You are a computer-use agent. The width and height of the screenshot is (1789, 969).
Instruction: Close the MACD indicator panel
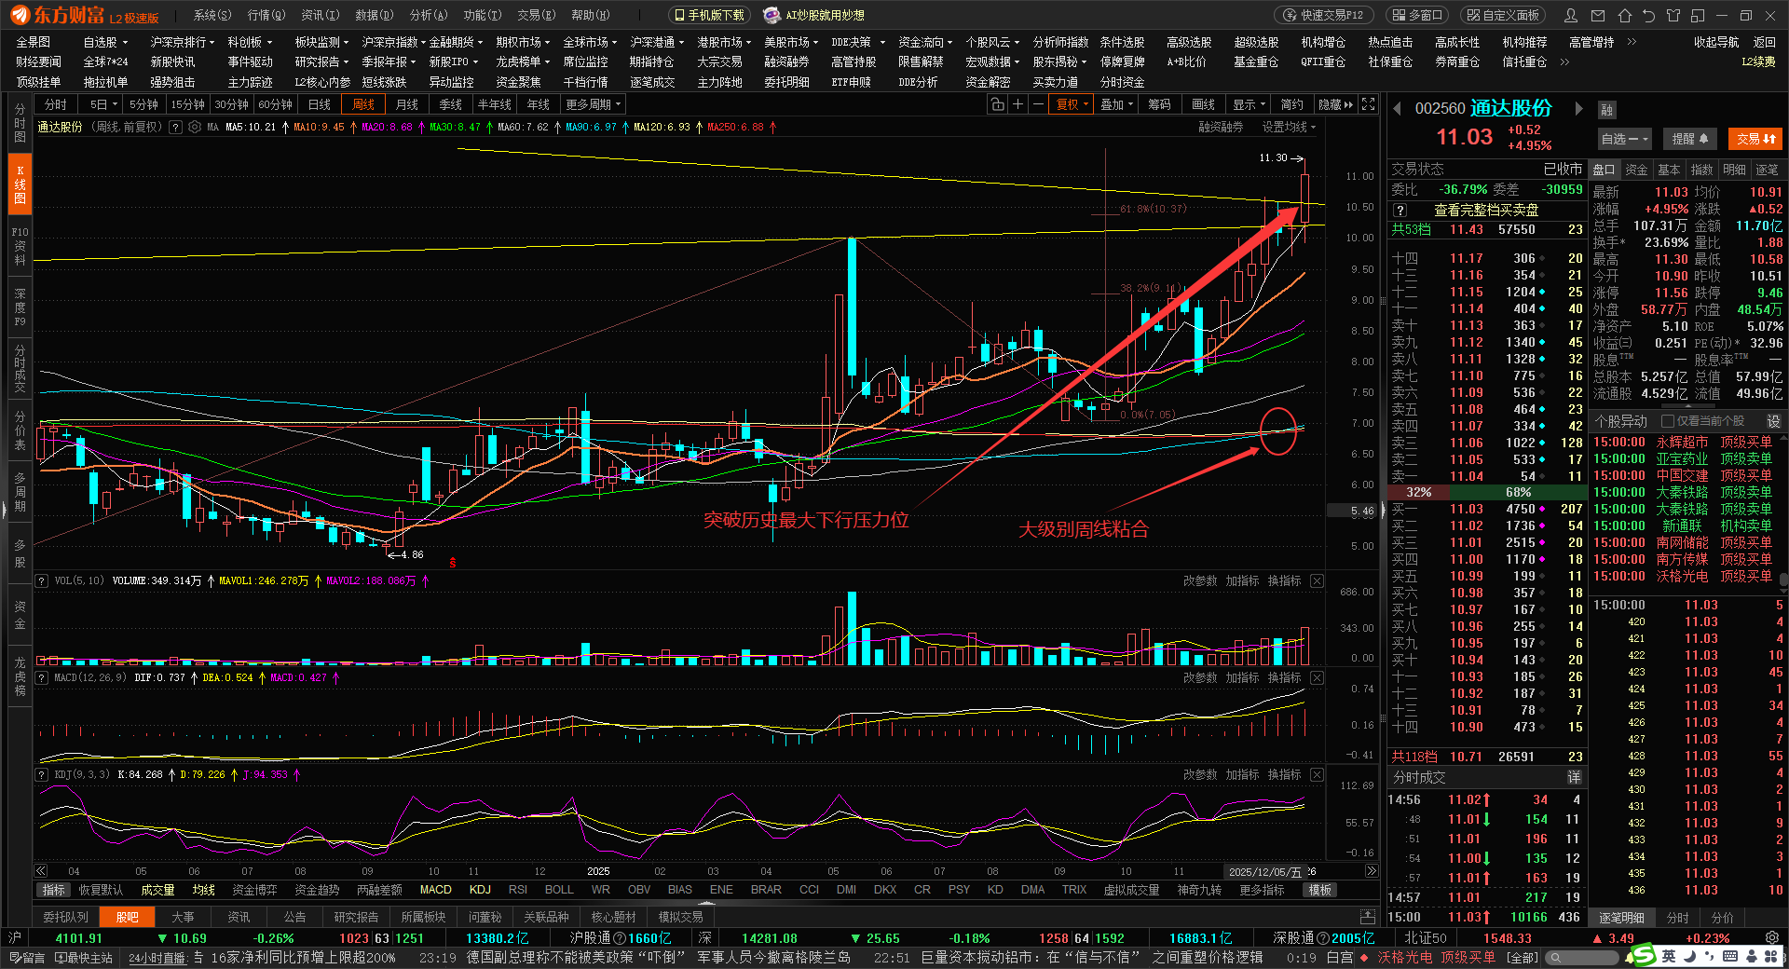(1317, 677)
